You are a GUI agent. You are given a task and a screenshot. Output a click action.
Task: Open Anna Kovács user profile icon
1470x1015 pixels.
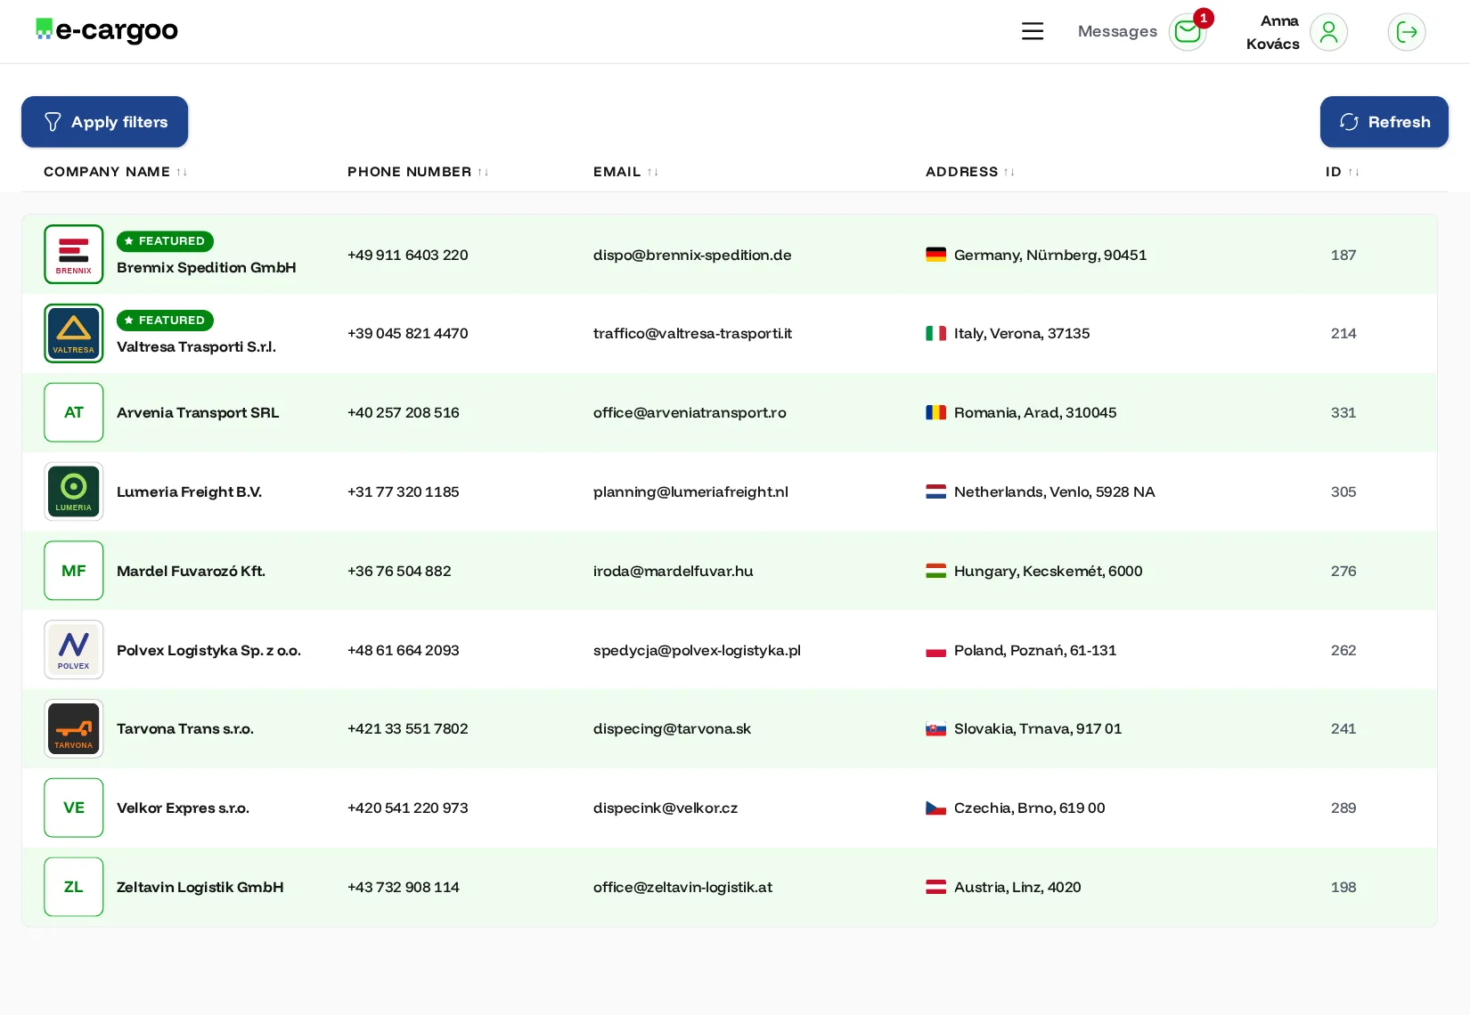[1328, 32]
